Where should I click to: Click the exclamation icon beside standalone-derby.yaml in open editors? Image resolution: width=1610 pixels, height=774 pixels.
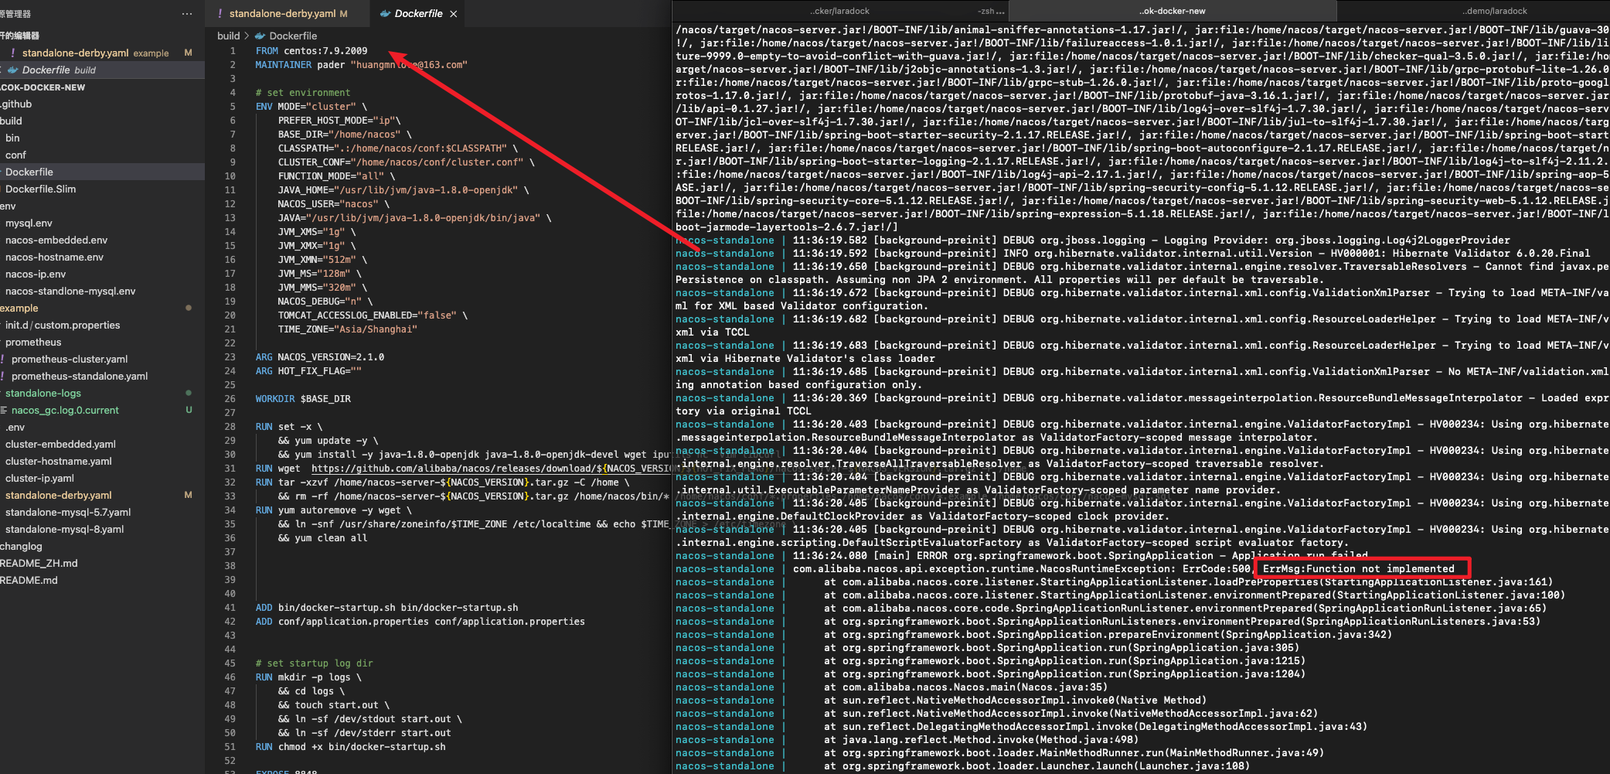point(14,53)
